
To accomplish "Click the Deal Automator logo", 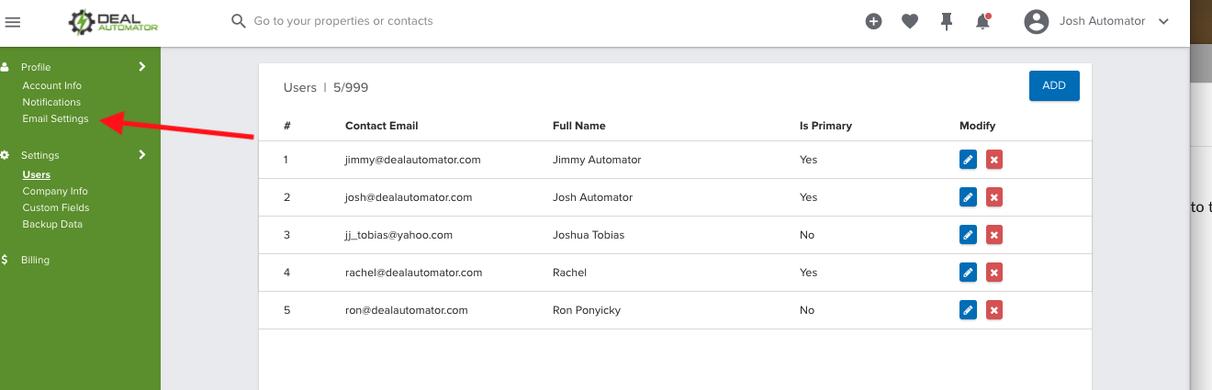I will pyautogui.click(x=114, y=21).
